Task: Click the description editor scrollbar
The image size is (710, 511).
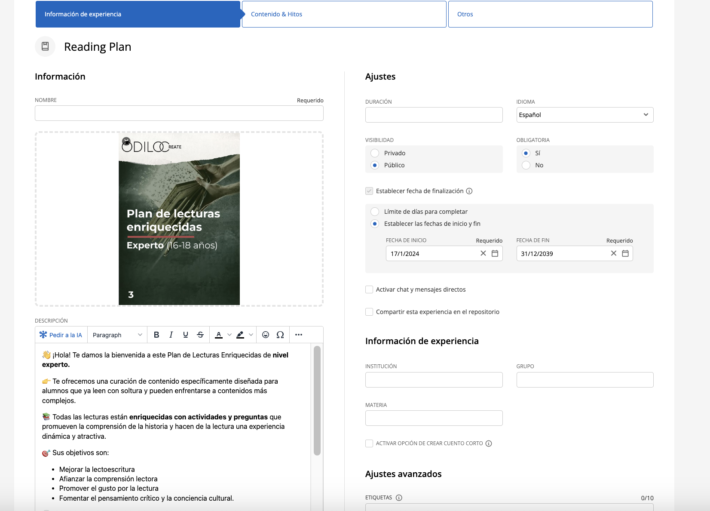Action: (317, 400)
